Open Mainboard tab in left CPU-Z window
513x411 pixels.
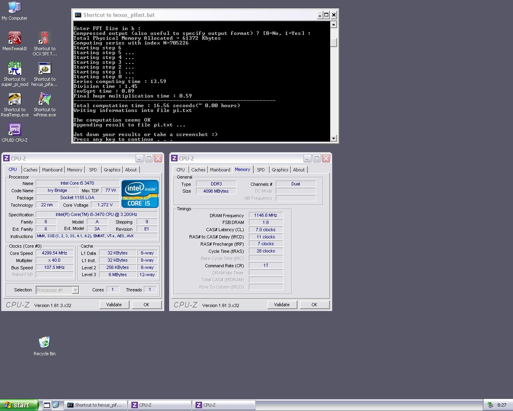click(52, 170)
